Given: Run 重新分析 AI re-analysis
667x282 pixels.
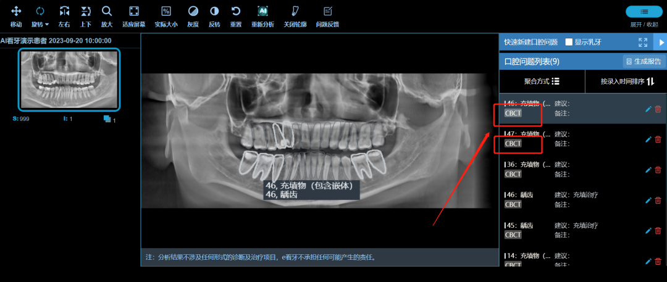Looking at the screenshot, I should point(262,16).
